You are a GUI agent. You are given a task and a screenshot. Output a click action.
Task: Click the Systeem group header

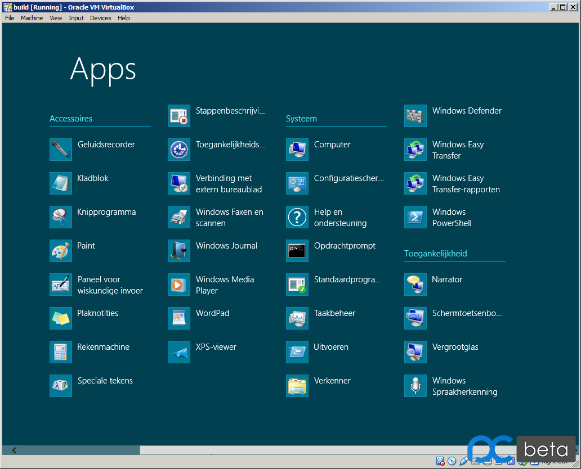pos(301,119)
